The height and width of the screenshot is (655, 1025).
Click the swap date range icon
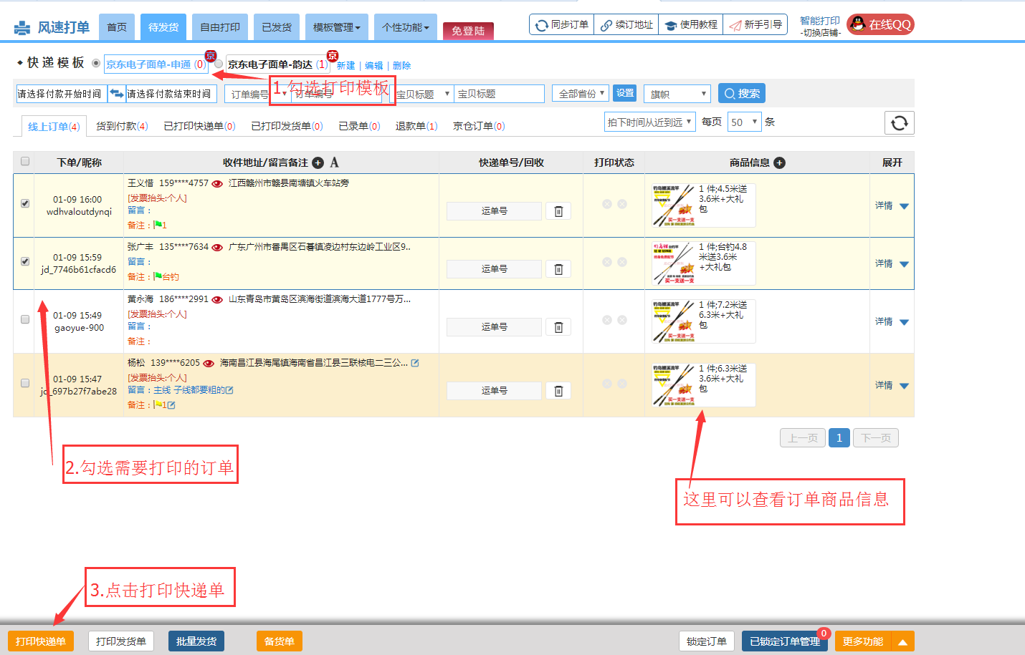click(116, 94)
